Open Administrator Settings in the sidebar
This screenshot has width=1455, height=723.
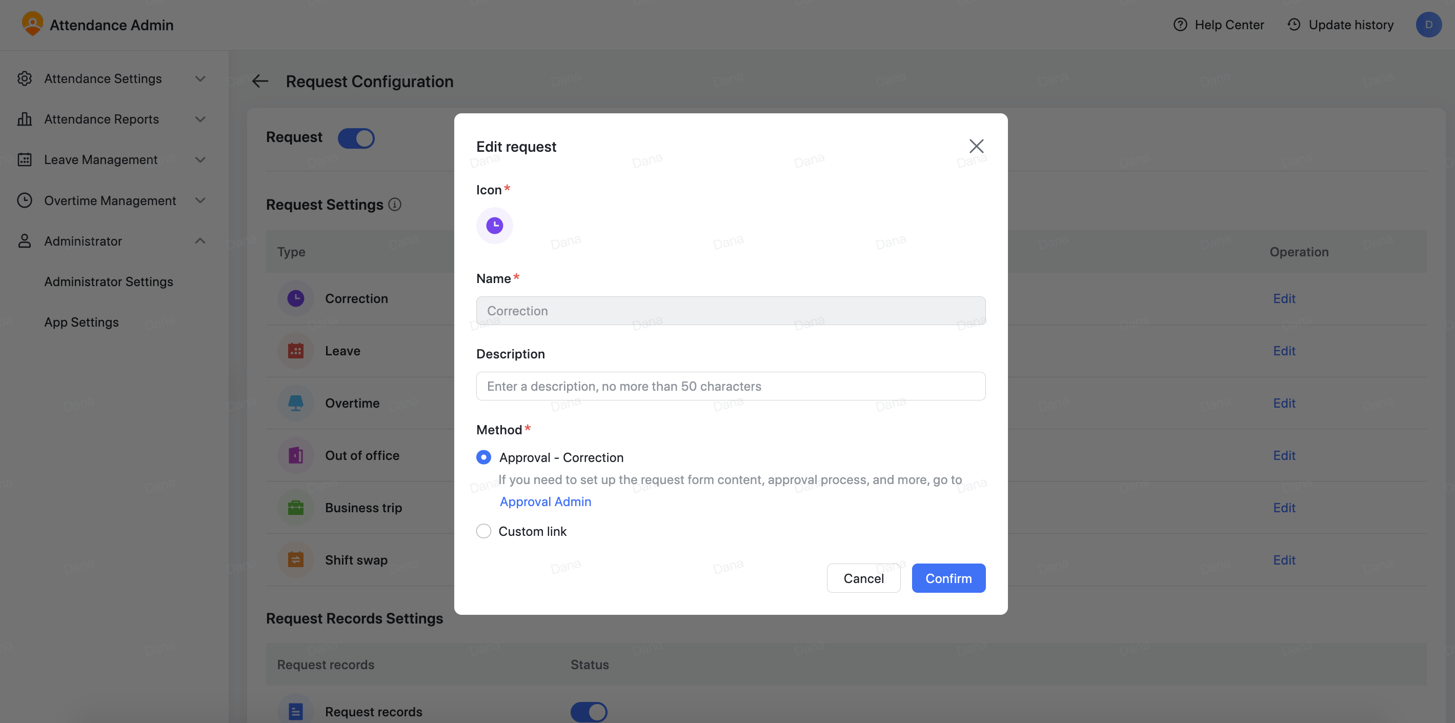(x=109, y=282)
